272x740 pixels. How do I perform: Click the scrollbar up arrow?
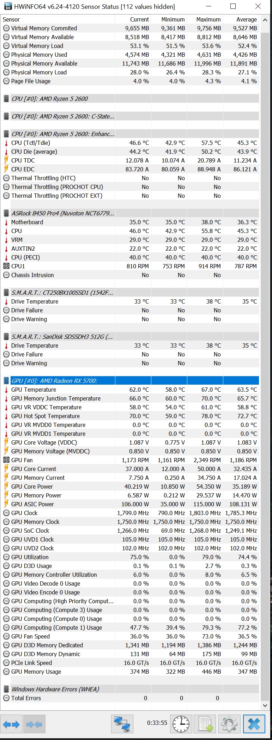pyautogui.click(x=265, y=20)
